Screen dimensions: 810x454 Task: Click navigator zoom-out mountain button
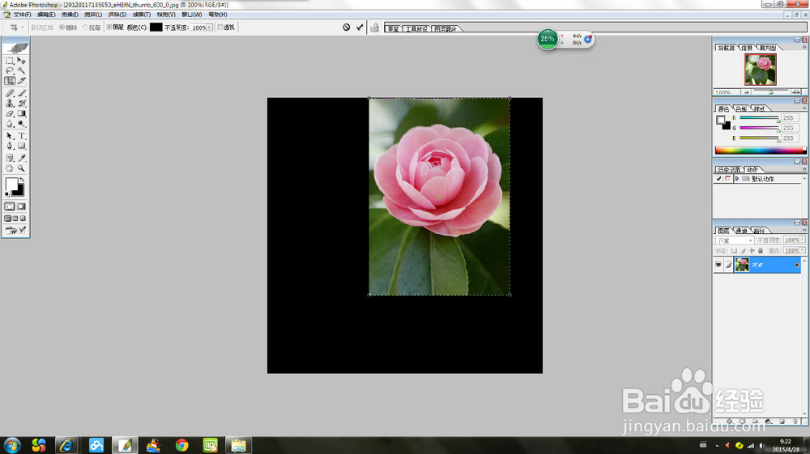(x=746, y=92)
